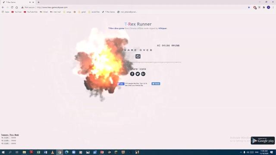
Task: Show hidden system tray icons
Action: click(241, 152)
